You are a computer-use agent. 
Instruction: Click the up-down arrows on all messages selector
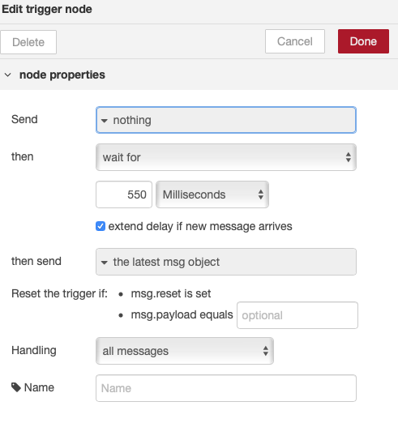(x=266, y=351)
